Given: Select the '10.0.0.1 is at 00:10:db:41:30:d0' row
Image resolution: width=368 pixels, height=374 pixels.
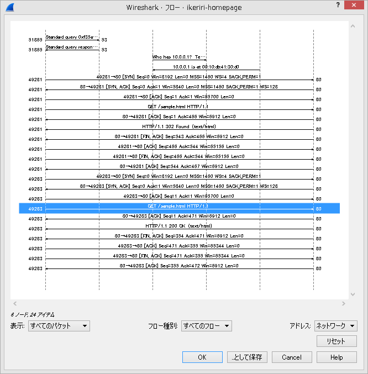Looking at the screenshot, I should point(180,69).
